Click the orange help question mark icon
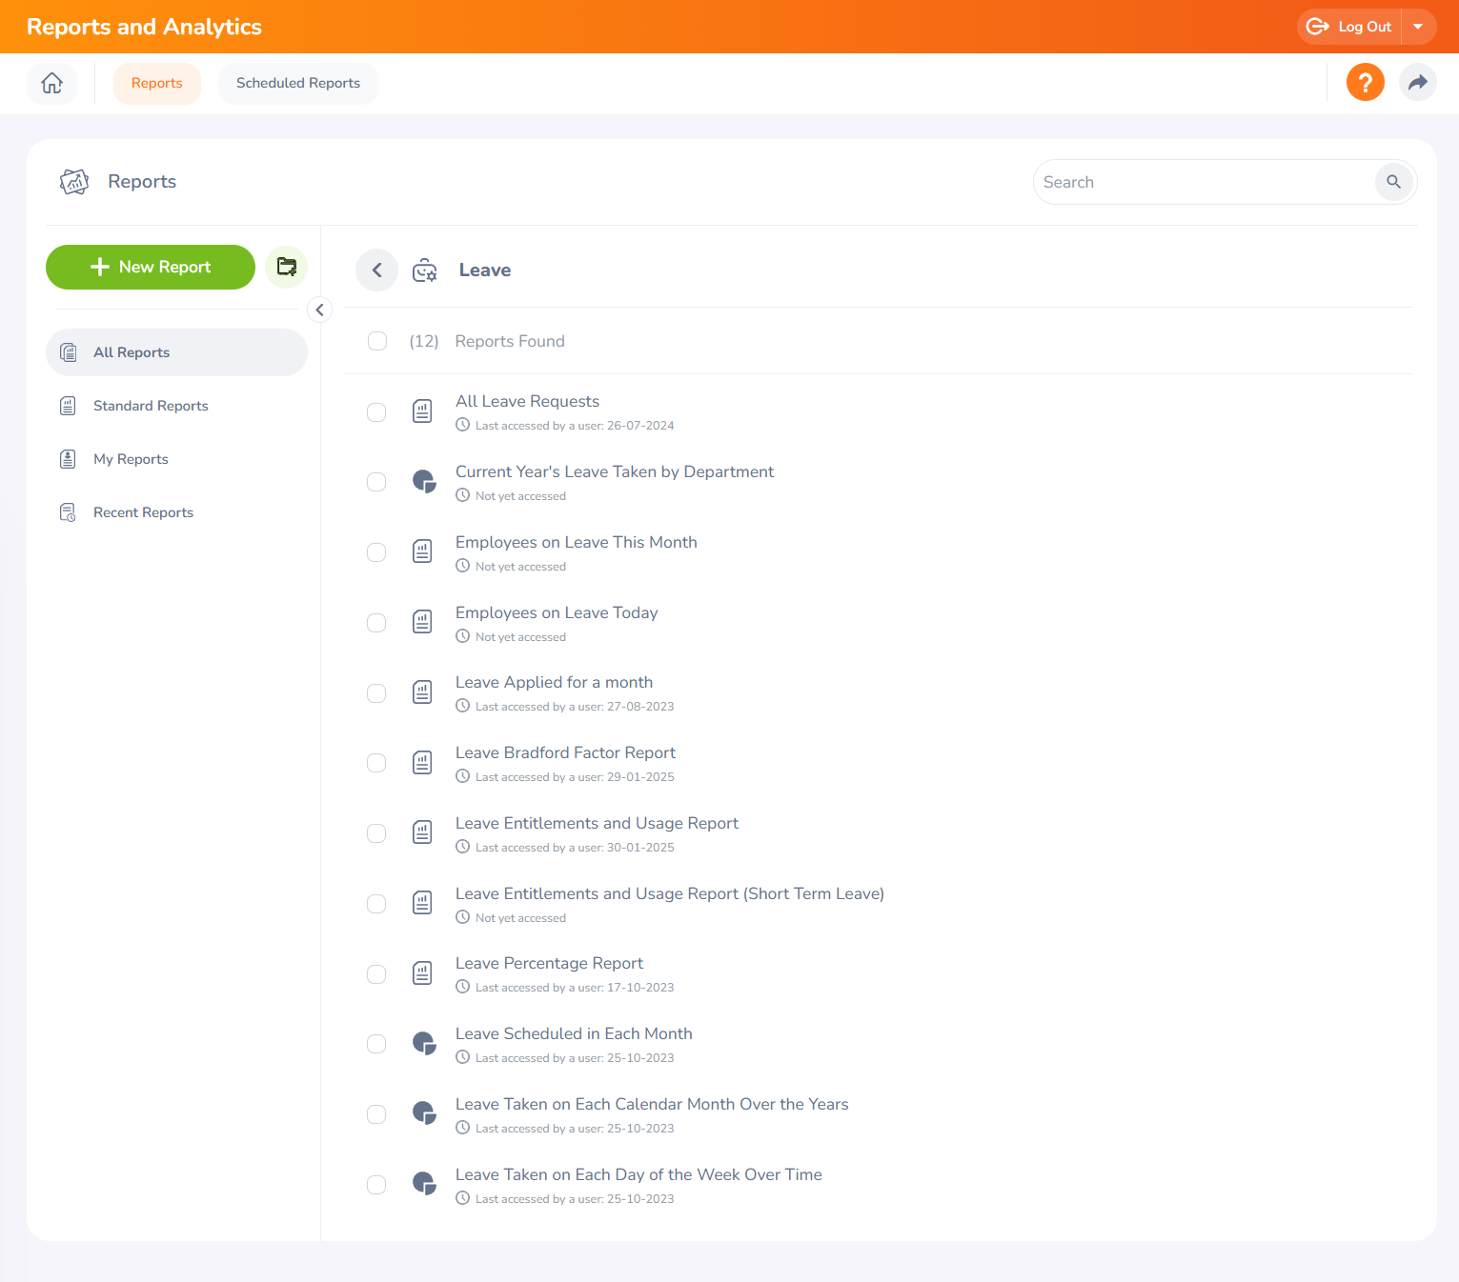The width and height of the screenshot is (1459, 1282). click(x=1365, y=82)
